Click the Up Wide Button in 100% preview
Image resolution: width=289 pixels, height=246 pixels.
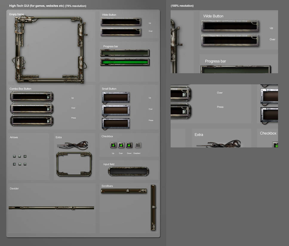click(x=230, y=26)
